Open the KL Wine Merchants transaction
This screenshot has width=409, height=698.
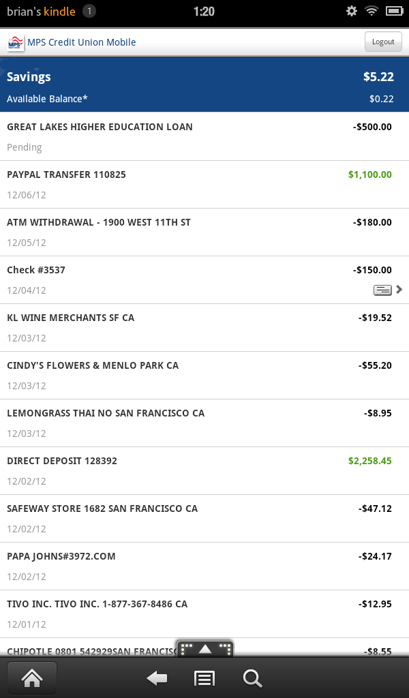pyautogui.click(x=204, y=327)
